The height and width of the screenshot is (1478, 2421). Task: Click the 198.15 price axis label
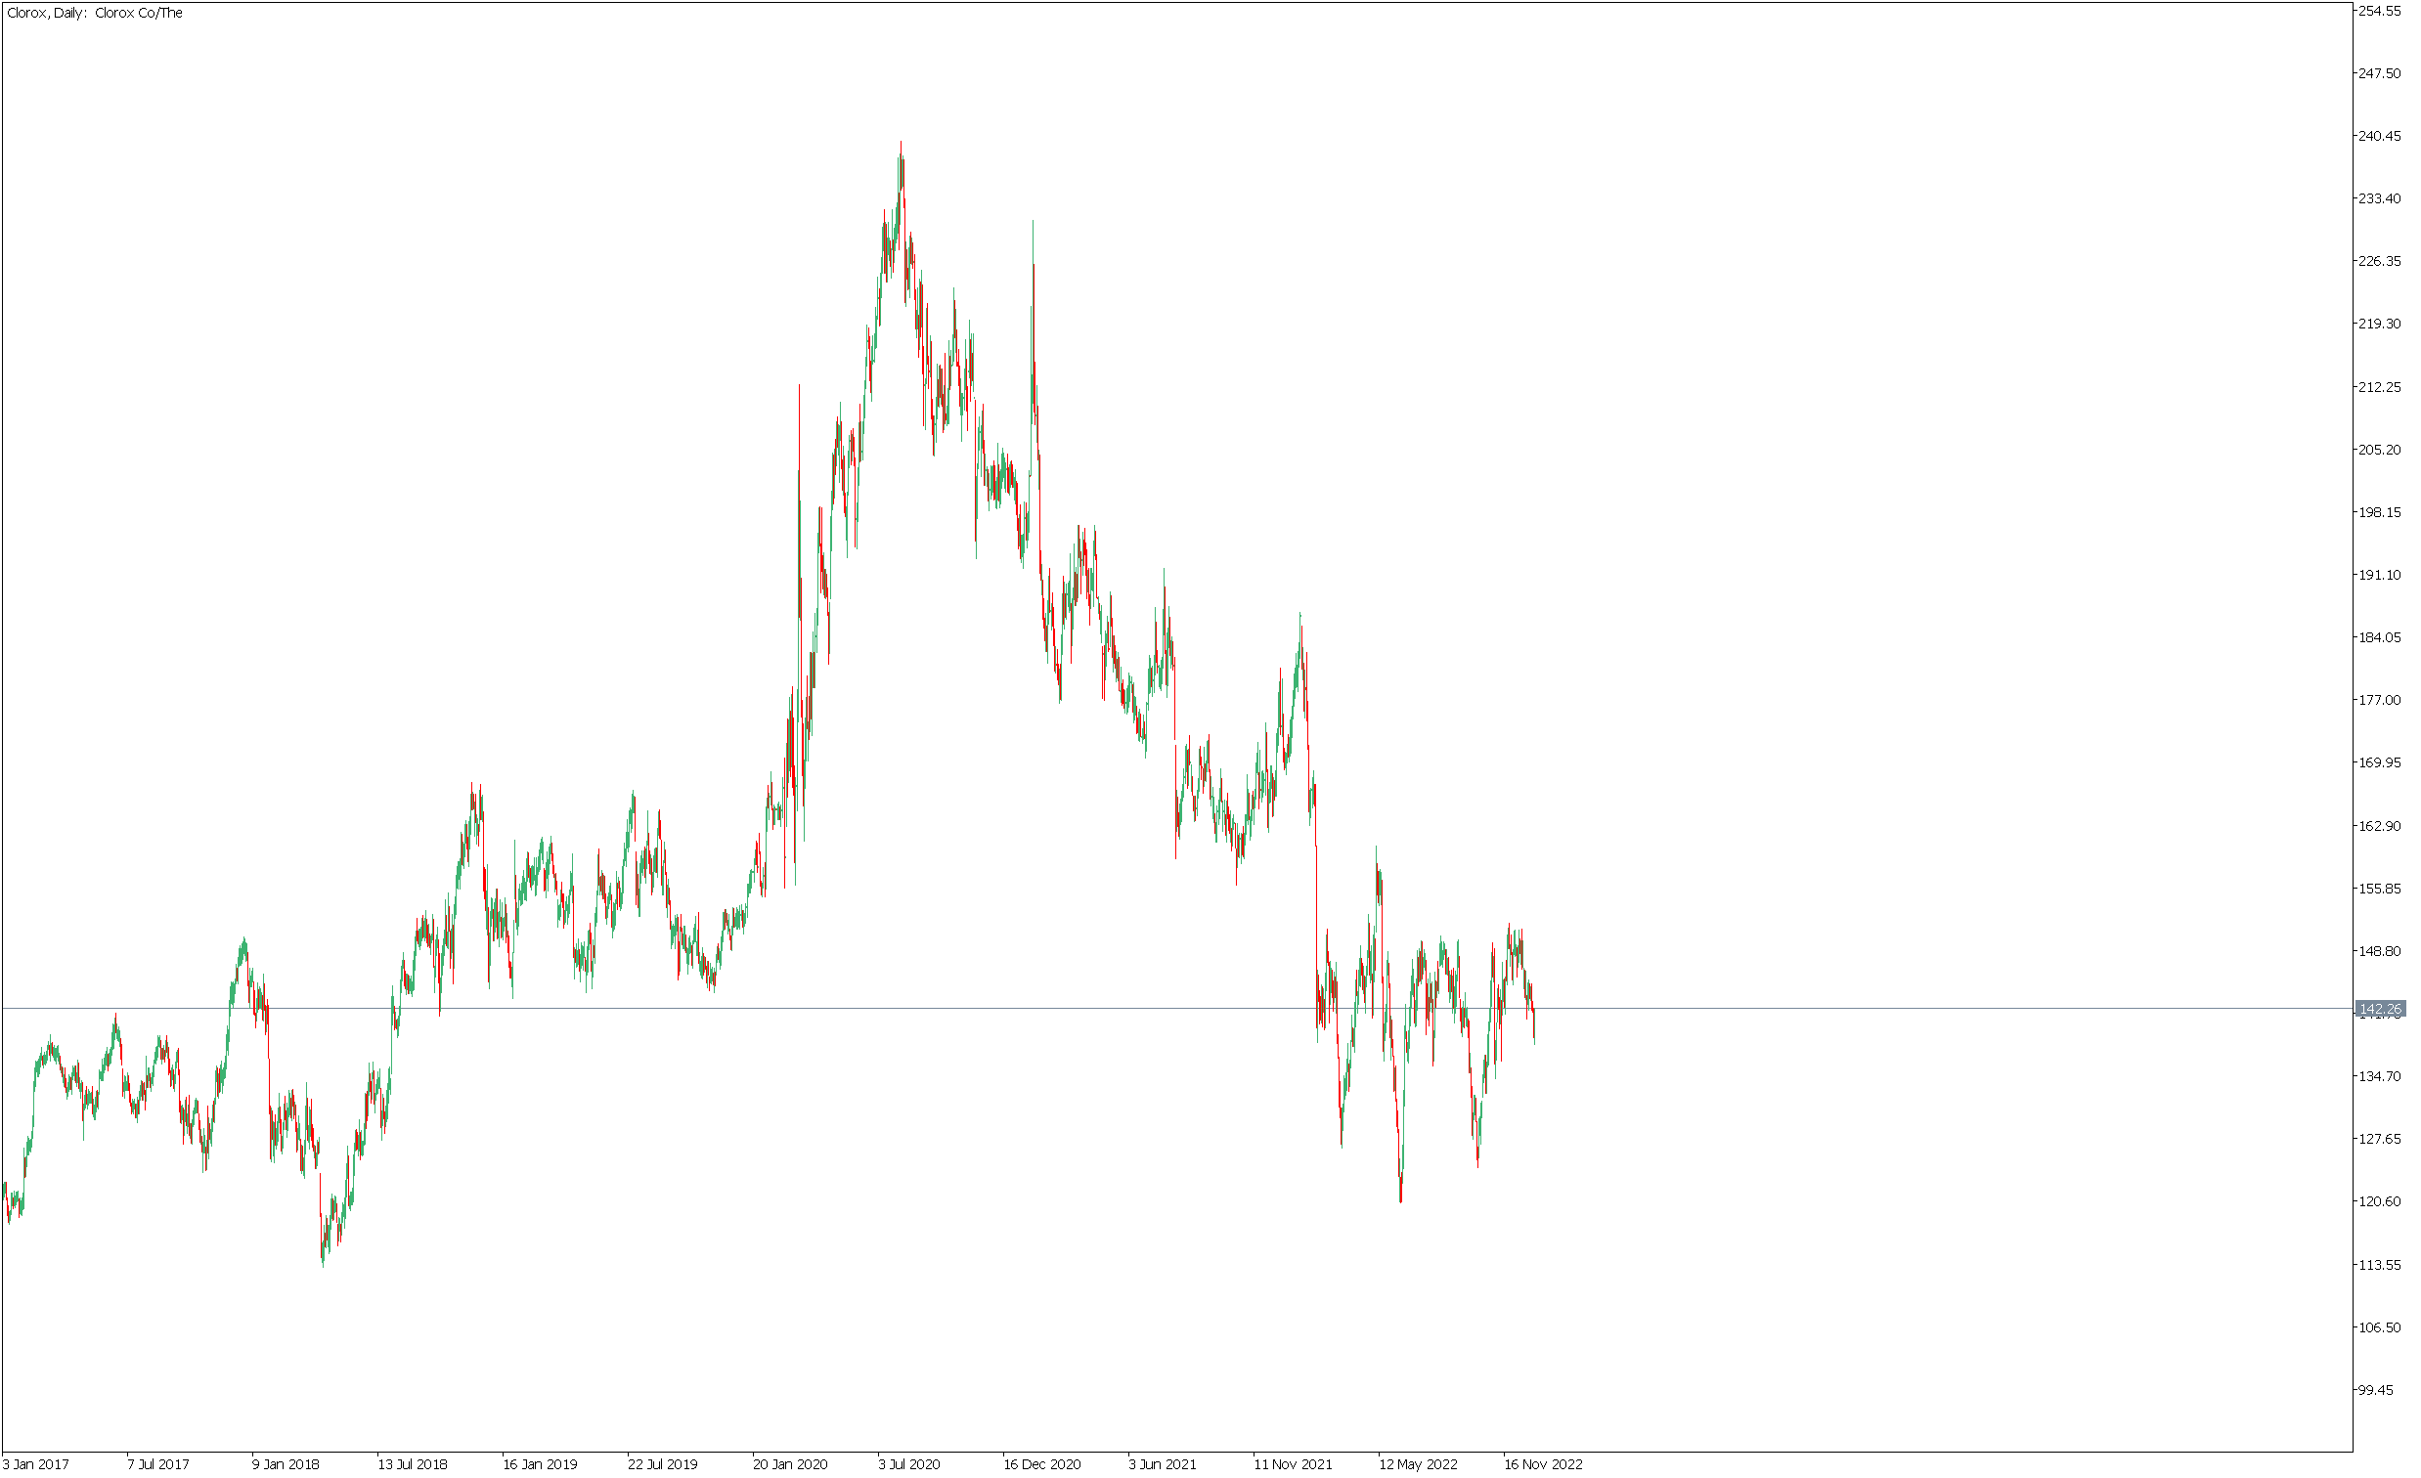click(x=2379, y=512)
